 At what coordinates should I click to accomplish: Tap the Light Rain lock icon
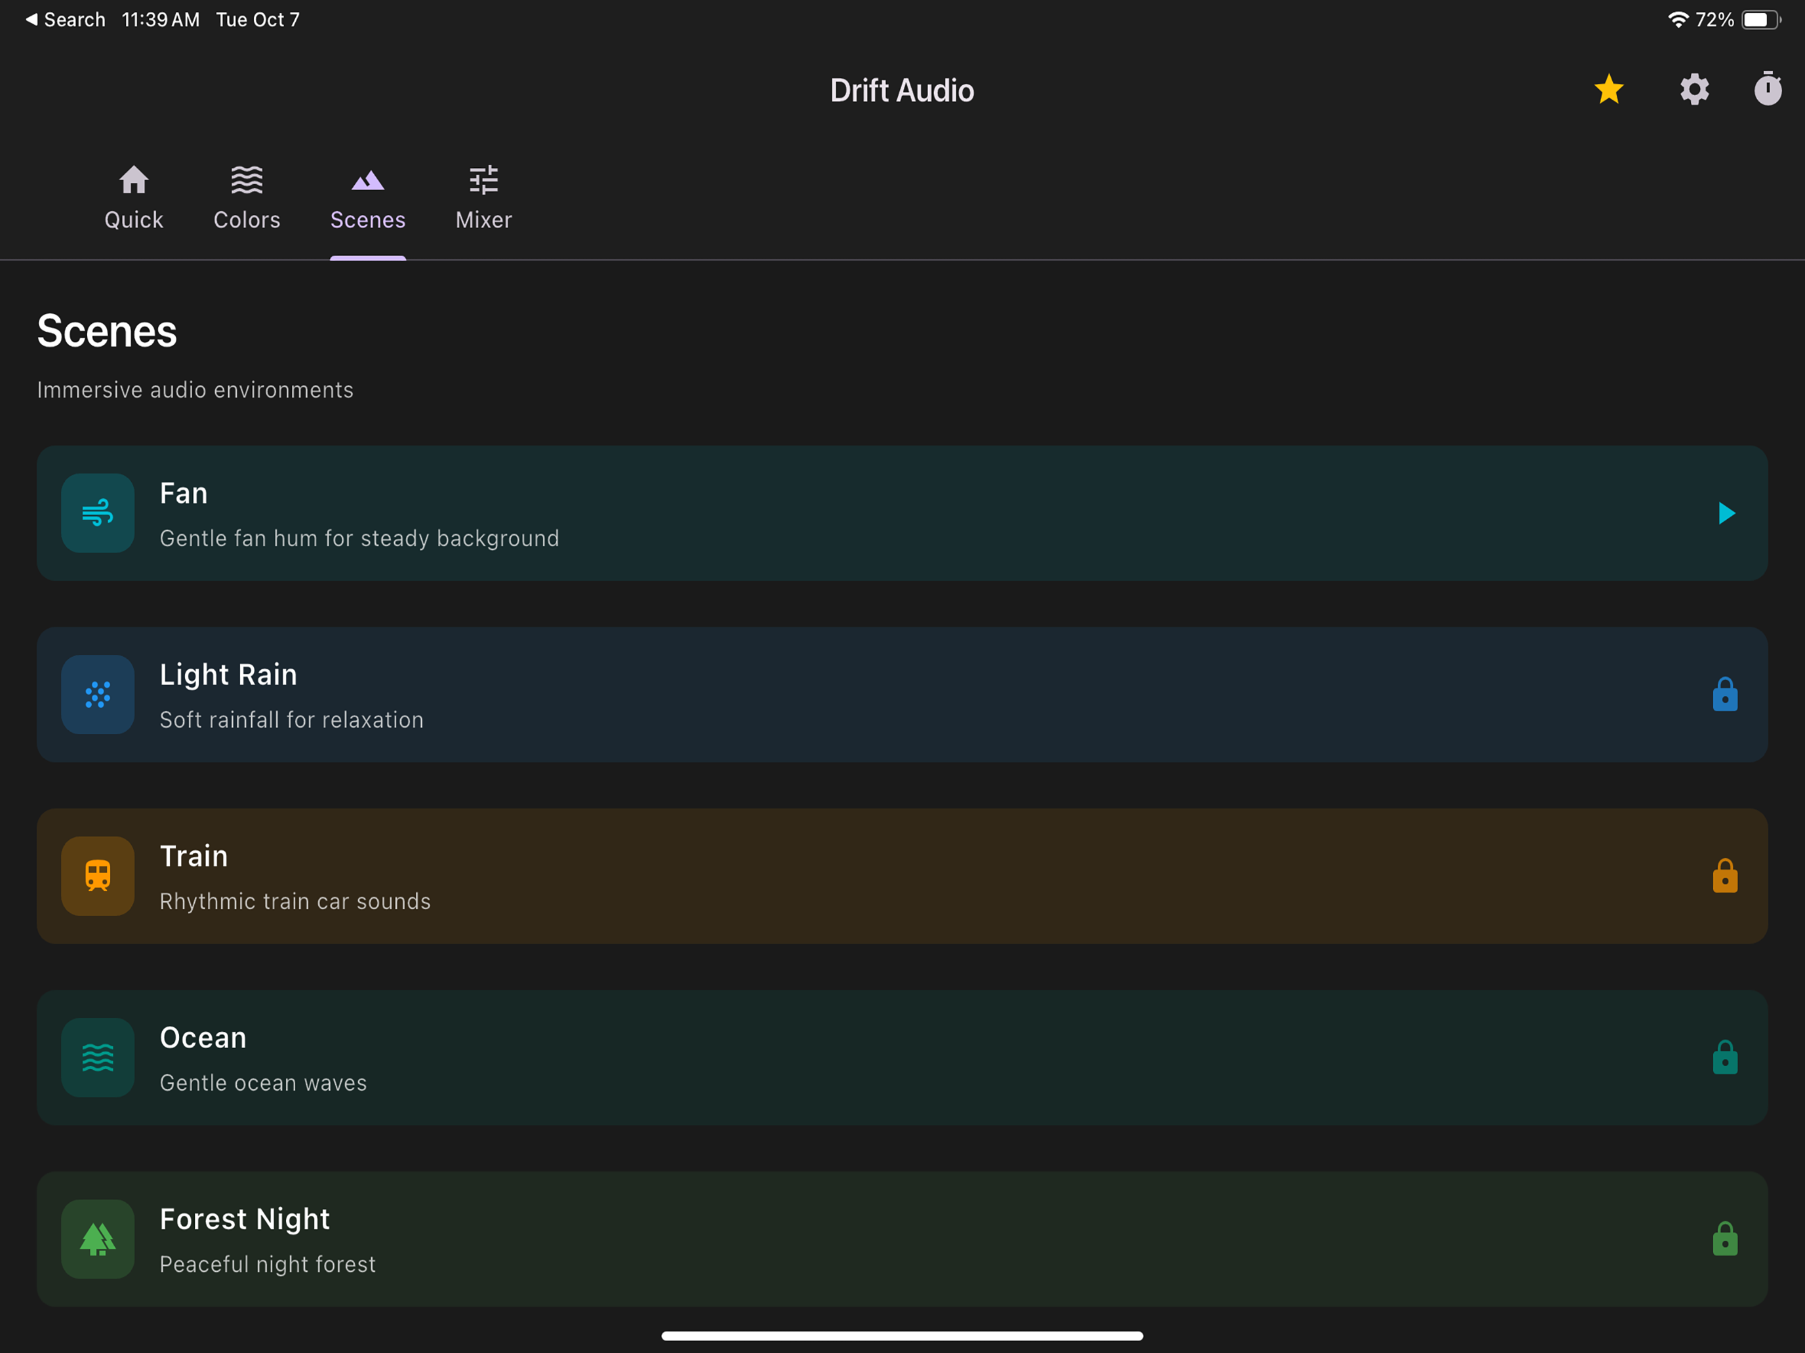tap(1725, 694)
